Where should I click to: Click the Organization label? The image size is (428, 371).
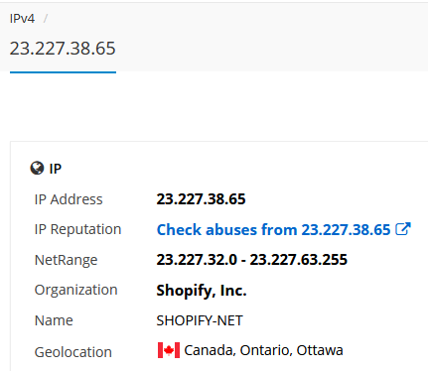coord(75,290)
